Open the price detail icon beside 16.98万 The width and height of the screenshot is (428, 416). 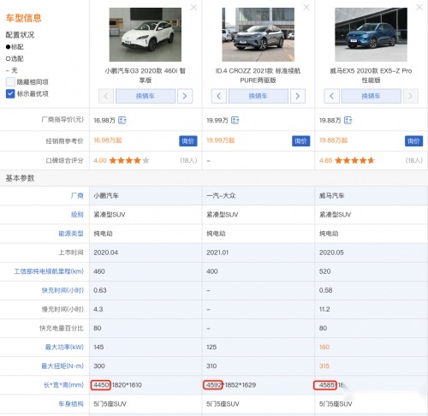tap(122, 120)
